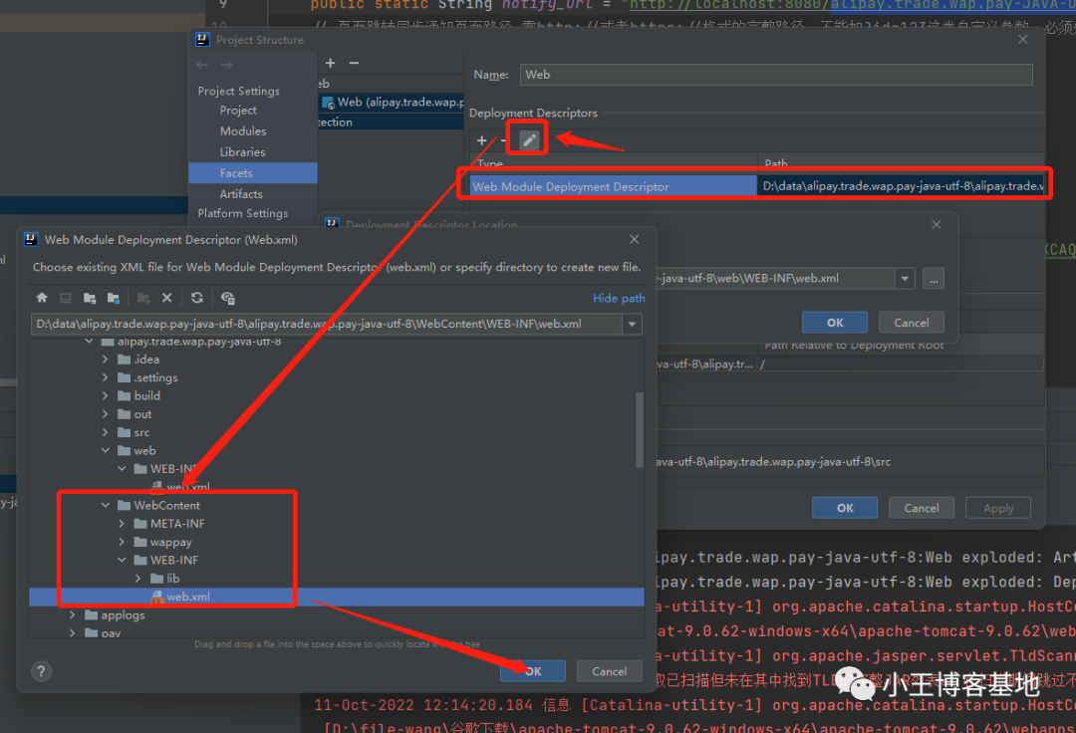Open the path history dropdown in file chooser
The height and width of the screenshot is (733, 1076).
(632, 325)
